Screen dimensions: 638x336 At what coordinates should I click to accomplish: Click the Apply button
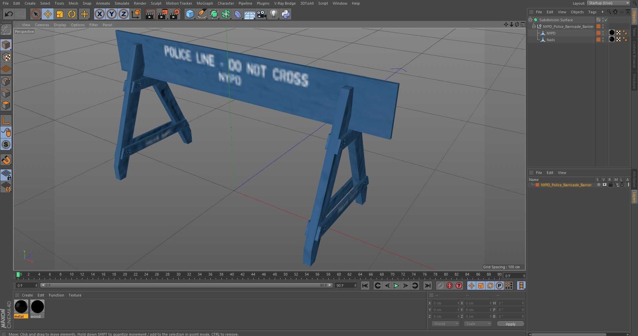pyautogui.click(x=510, y=324)
